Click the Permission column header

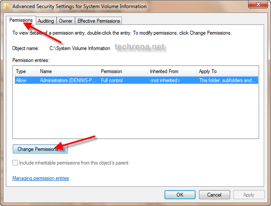(122, 71)
